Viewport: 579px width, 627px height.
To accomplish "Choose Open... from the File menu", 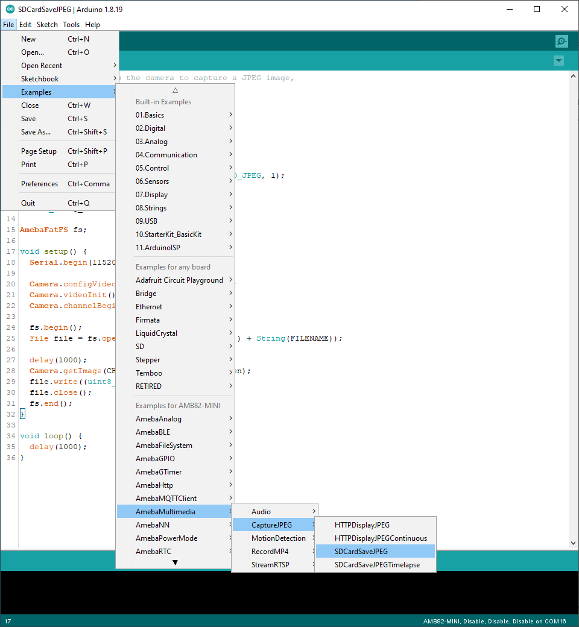I will [x=60, y=52].
